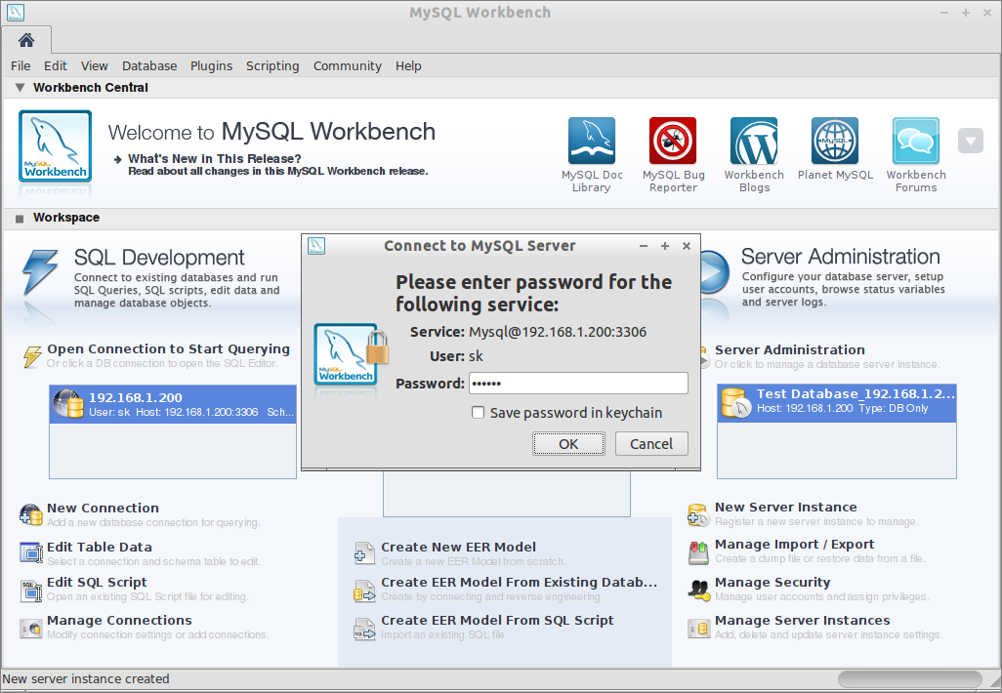Viewport: 1002px width, 693px height.
Task: Click the Create New EER Model icon
Action: (x=364, y=553)
